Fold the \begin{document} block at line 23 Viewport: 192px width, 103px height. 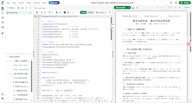coord(40,73)
